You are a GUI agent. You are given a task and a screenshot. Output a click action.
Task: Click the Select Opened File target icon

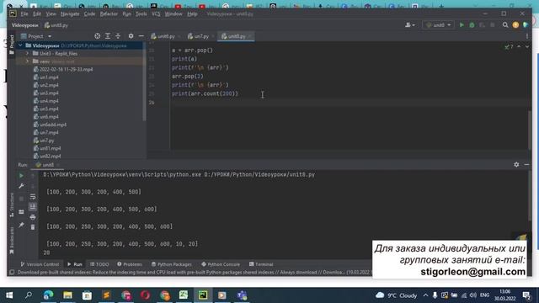98,36
